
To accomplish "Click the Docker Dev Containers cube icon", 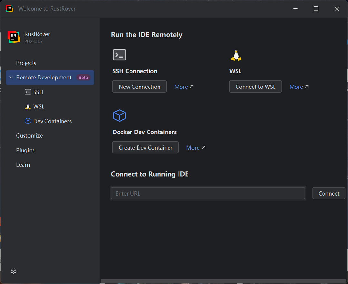I will (119, 115).
